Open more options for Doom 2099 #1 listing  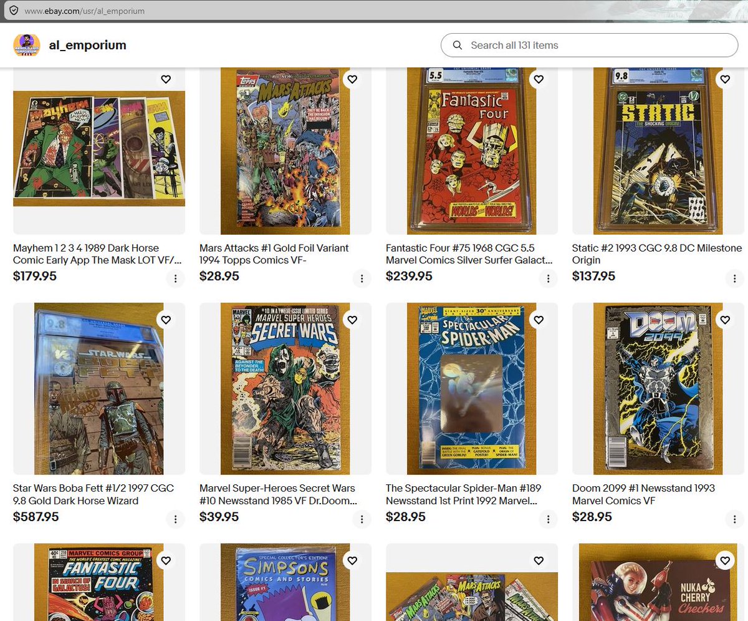click(734, 519)
